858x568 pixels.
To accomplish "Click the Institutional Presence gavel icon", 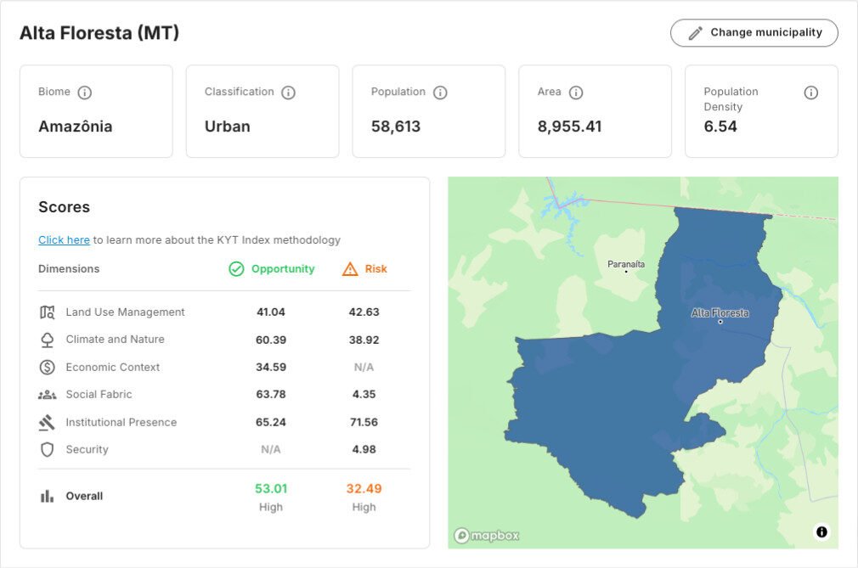I will 48,422.
